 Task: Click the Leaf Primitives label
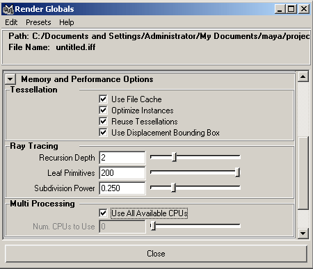click(71, 173)
